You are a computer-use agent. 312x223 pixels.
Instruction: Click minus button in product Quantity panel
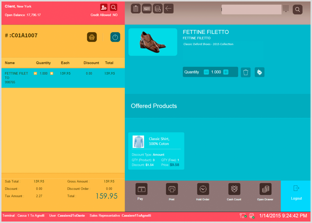click(x=206, y=72)
